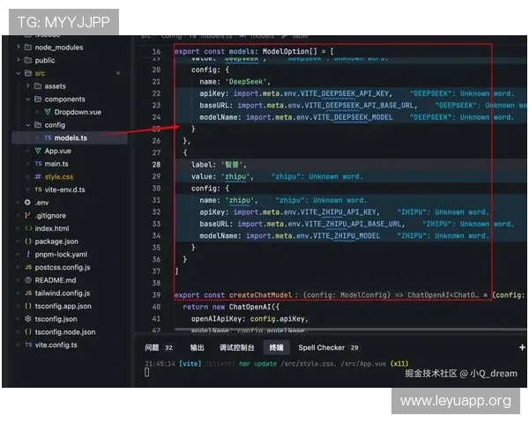
Task: Click the plus icon in terminal panel
Action: 522,347
